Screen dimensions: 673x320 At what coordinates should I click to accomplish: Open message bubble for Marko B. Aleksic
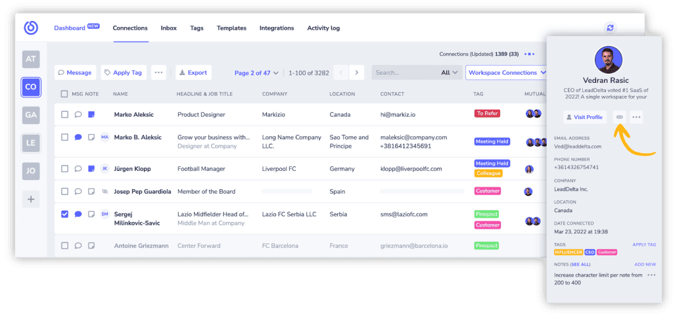coord(78,137)
